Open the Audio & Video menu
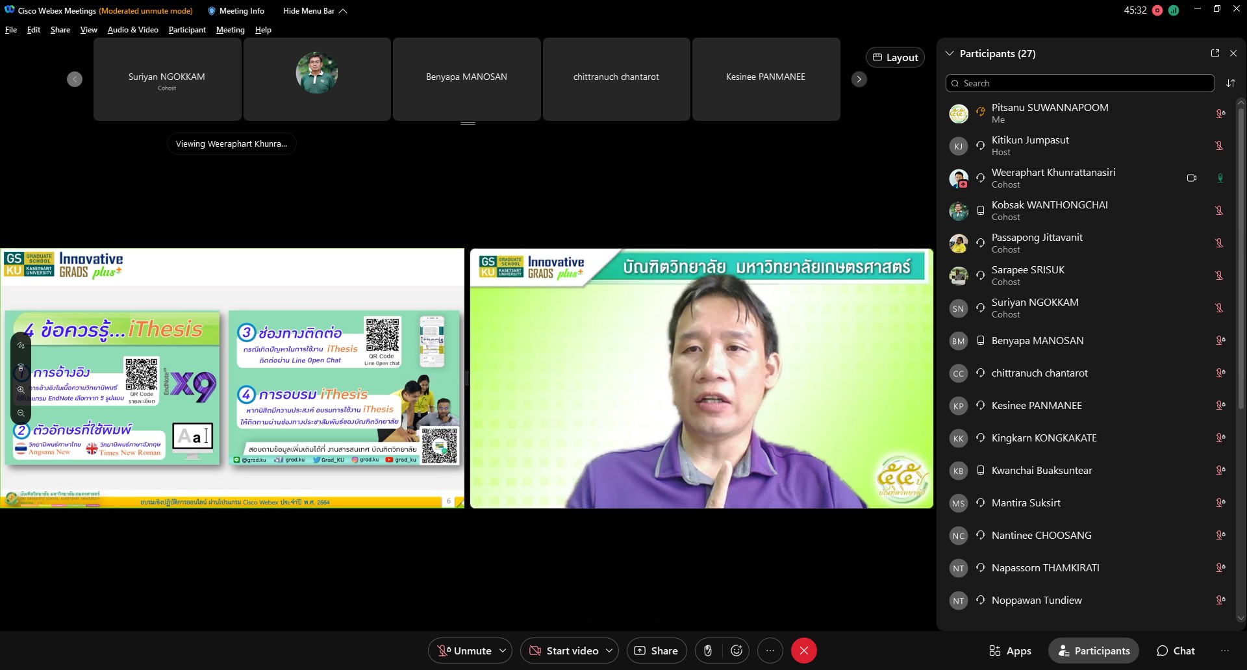Image resolution: width=1247 pixels, height=670 pixels. (132, 30)
